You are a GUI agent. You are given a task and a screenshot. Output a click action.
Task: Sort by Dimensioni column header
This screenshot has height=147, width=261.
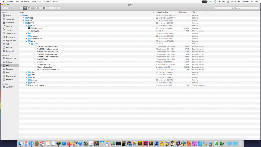click(x=184, y=12)
